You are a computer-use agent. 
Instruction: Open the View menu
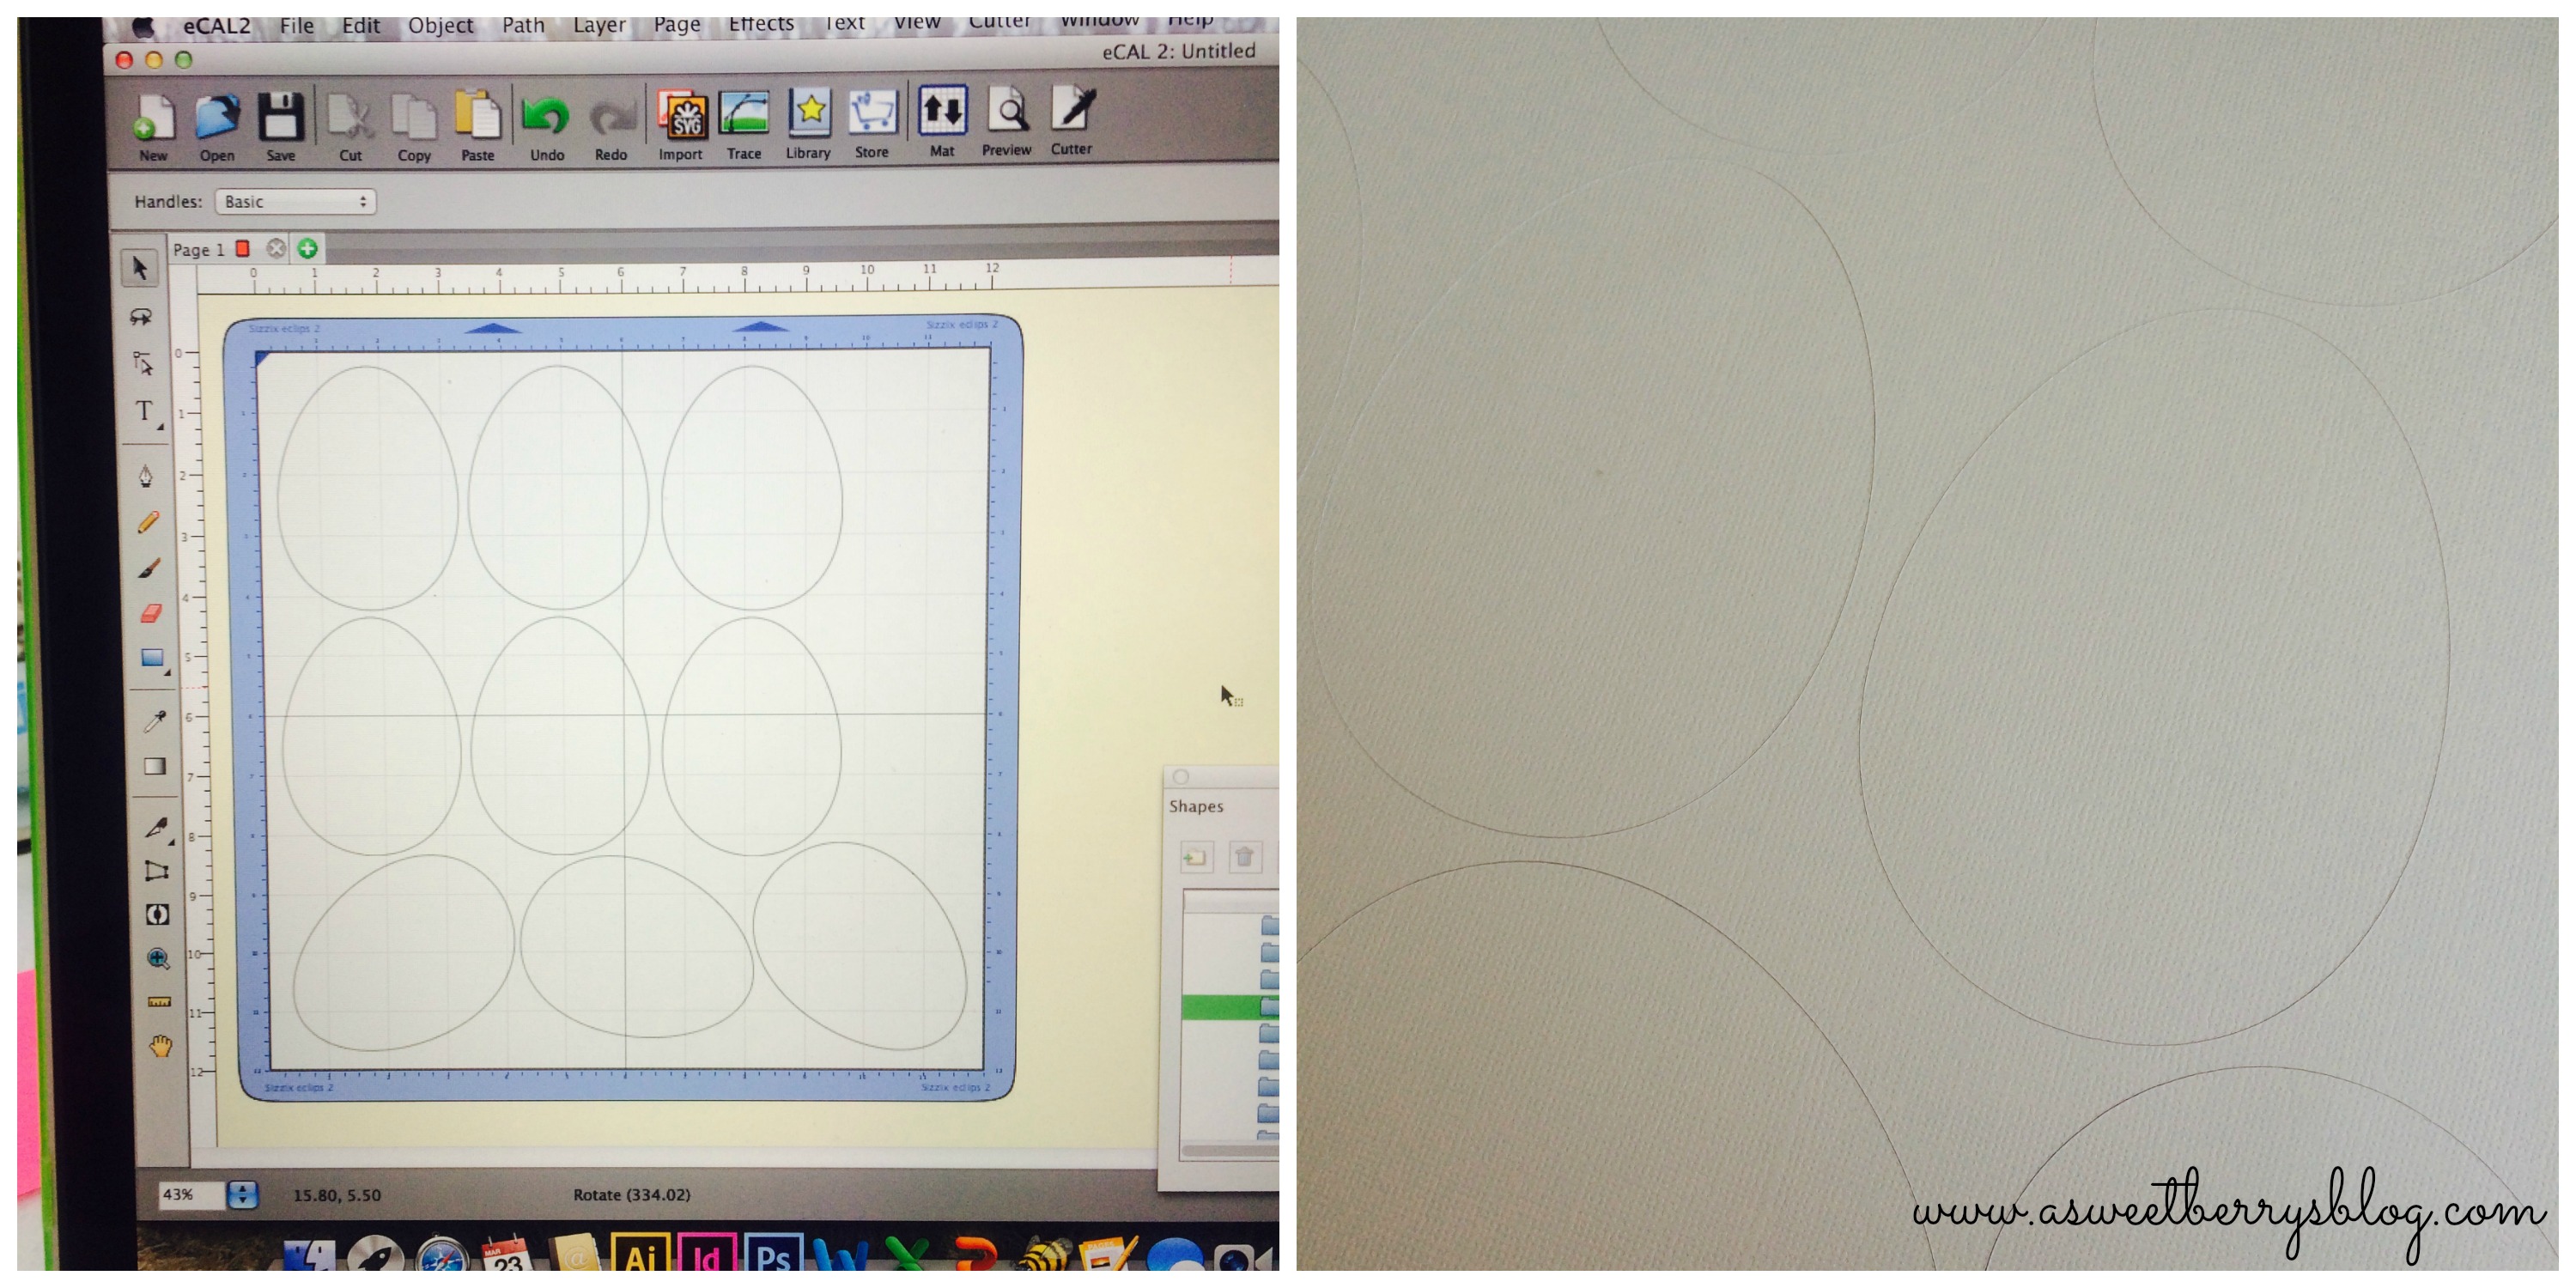point(917,23)
